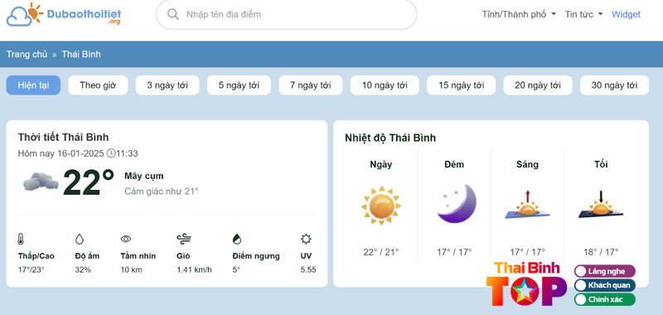The image size is (663, 315).
Task: Select the 30 ngày tới tab
Action: pos(614,85)
